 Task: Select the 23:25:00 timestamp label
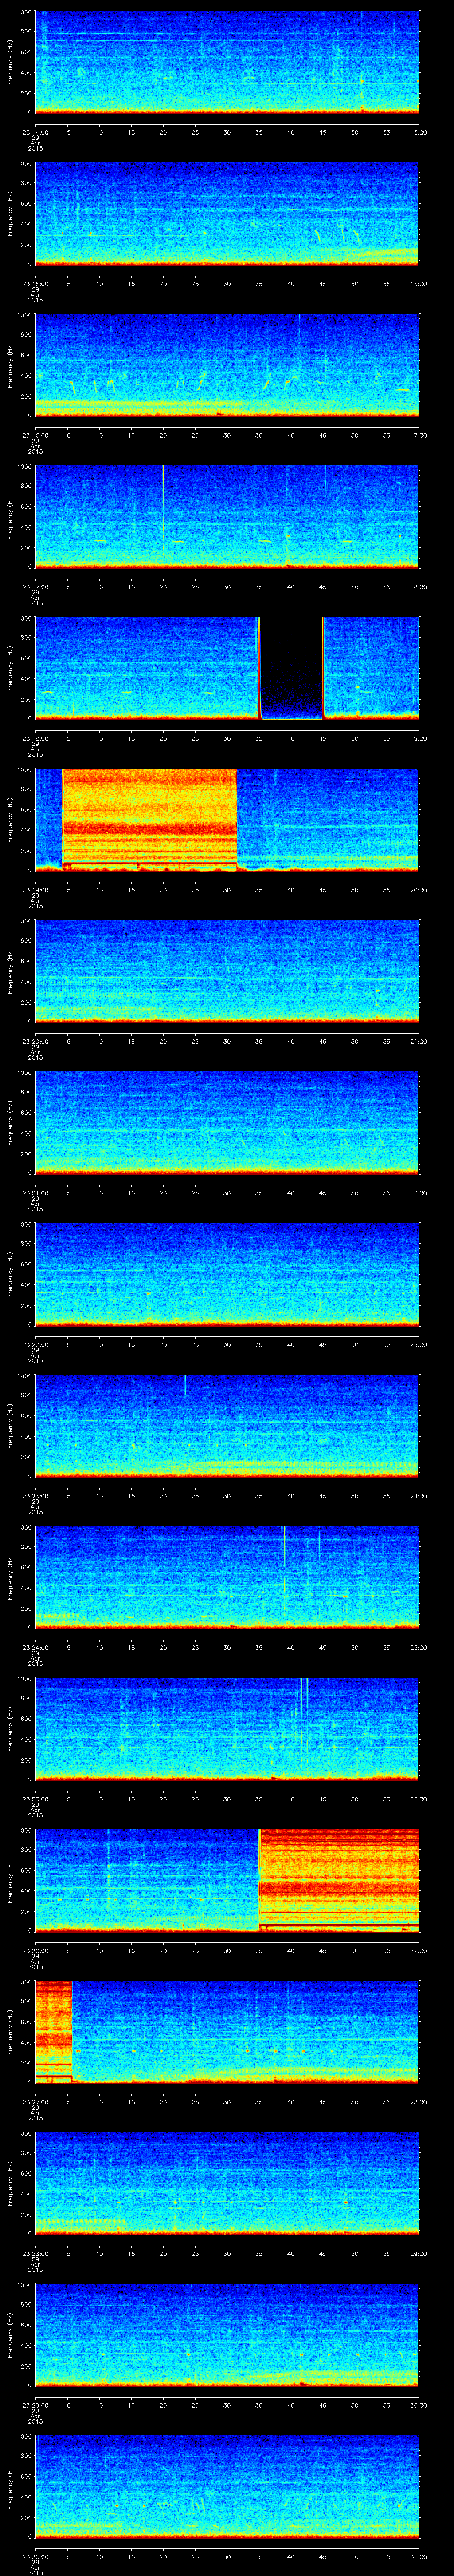pyautogui.click(x=35, y=1798)
